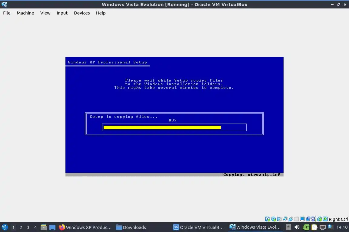
Task: Open the volume control tray icon
Action: pyautogui.click(x=297, y=227)
